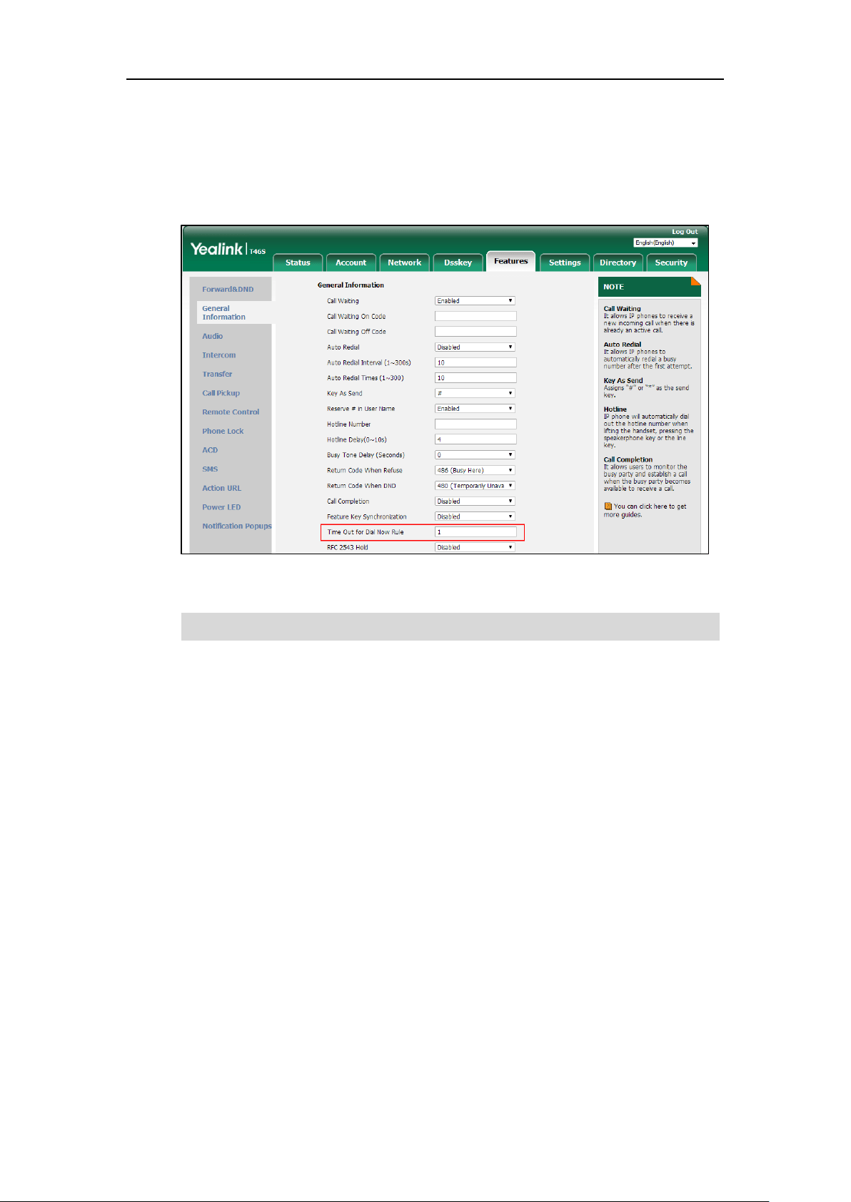Open the Phone Lock sidebar page

[223, 431]
